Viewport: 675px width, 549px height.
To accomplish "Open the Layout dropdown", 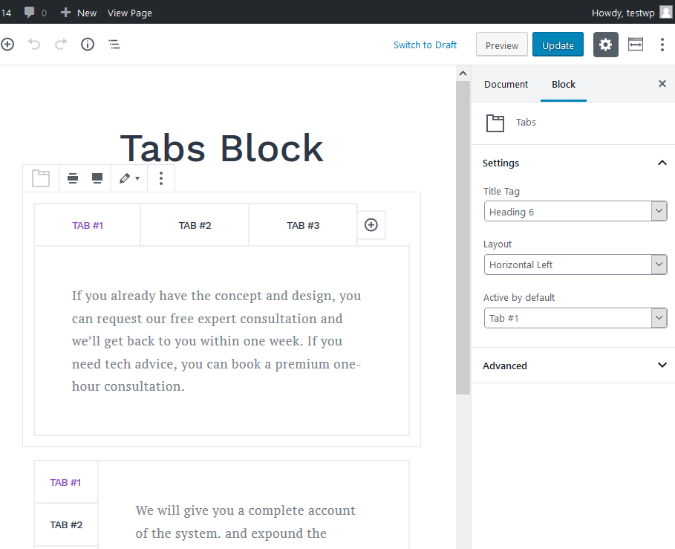I will tap(575, 264).
